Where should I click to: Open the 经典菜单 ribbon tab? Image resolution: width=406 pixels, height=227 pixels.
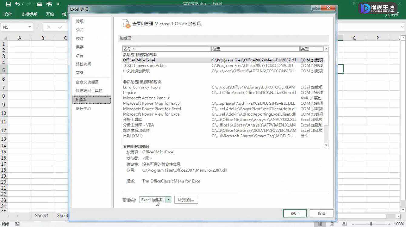(x=30, y=14)
